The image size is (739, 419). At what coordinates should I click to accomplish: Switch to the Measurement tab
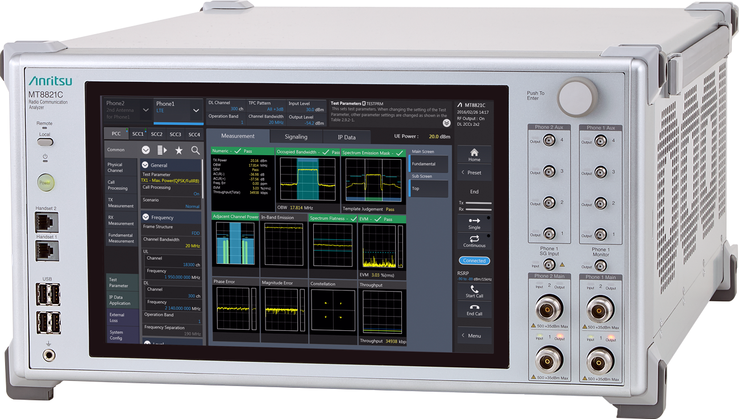tap(238, 136)
